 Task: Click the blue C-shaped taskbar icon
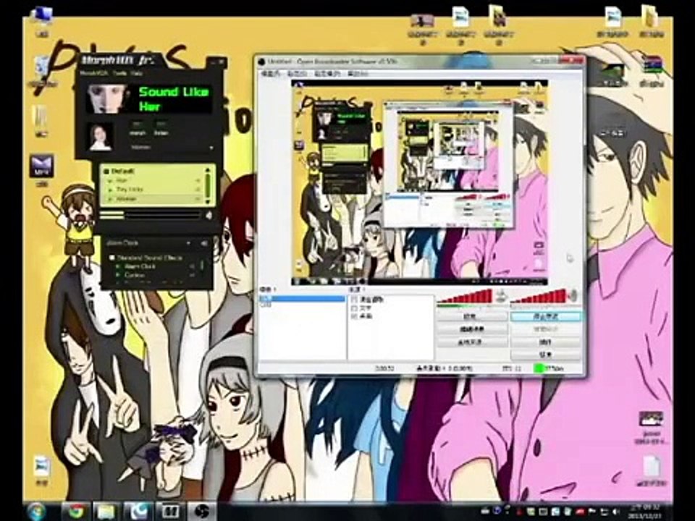(x=138, y=512)
